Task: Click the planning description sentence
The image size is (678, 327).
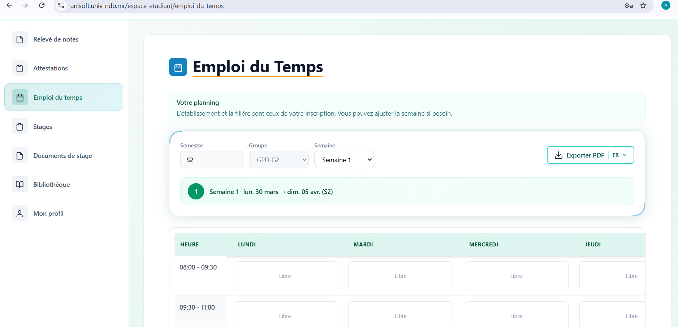Action: tap(314, 113)
